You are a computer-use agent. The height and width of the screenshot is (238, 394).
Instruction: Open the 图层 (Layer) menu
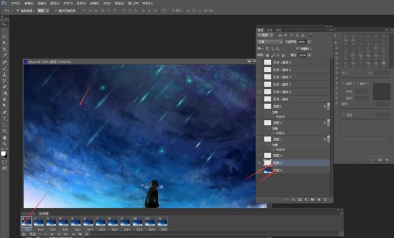[55, 3]
